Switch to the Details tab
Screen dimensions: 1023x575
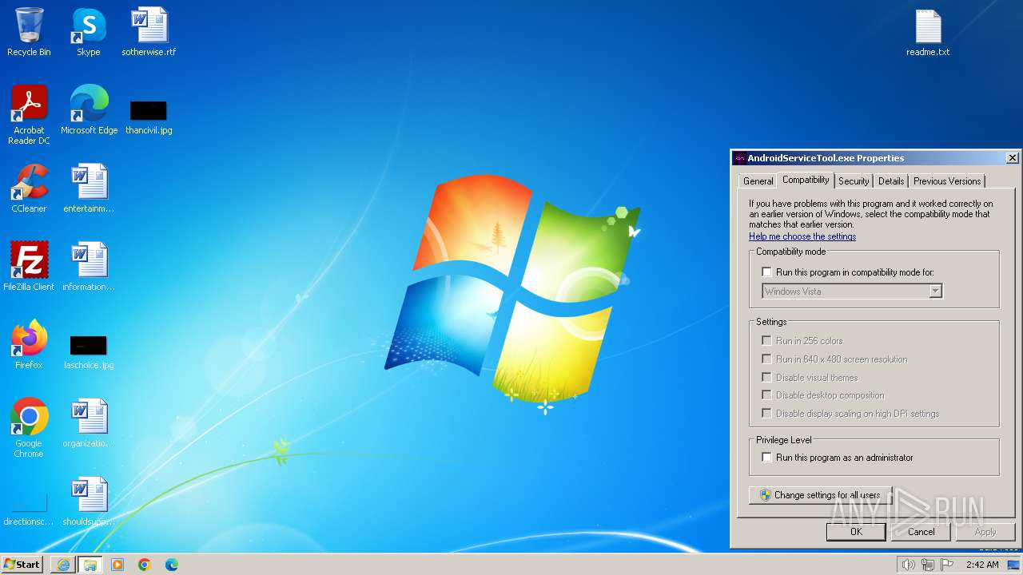(891, 181)
